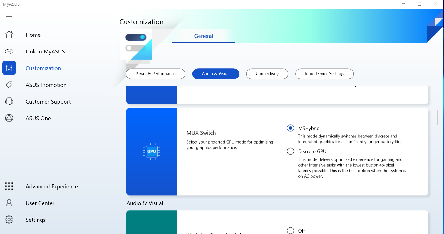The image size is (444, 234).
Task: Click the Audio & Visual section heading
Action: pyautogui.click(x=145, y=203)
